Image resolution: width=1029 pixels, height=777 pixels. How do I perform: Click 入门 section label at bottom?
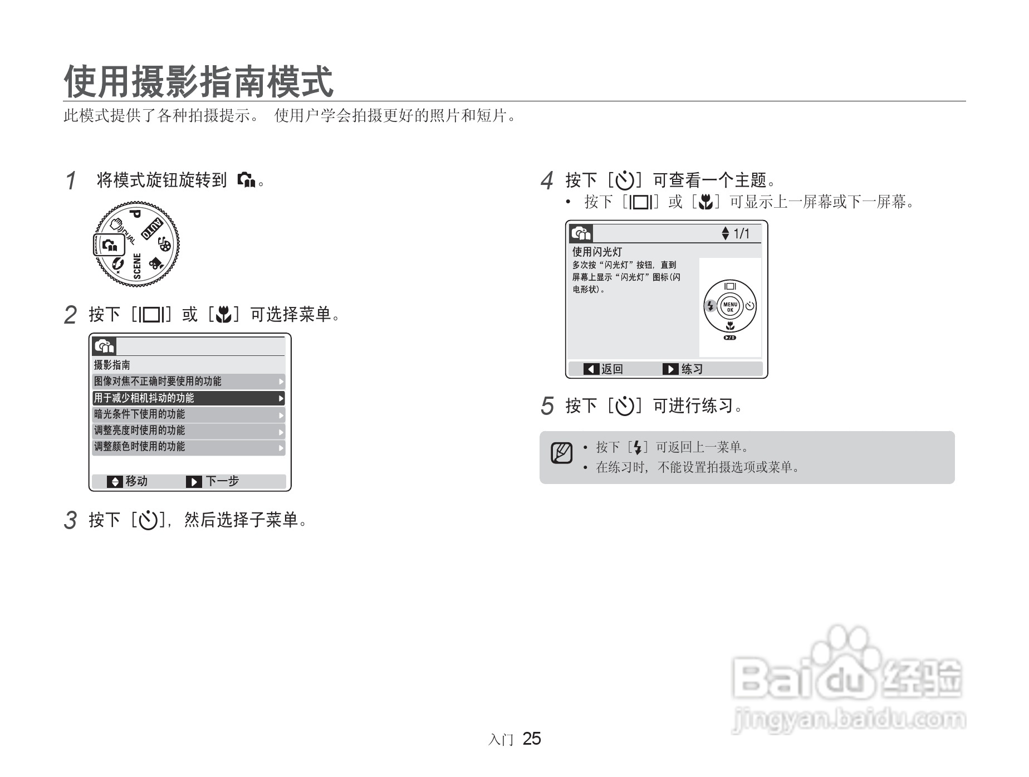pos(501,740)
